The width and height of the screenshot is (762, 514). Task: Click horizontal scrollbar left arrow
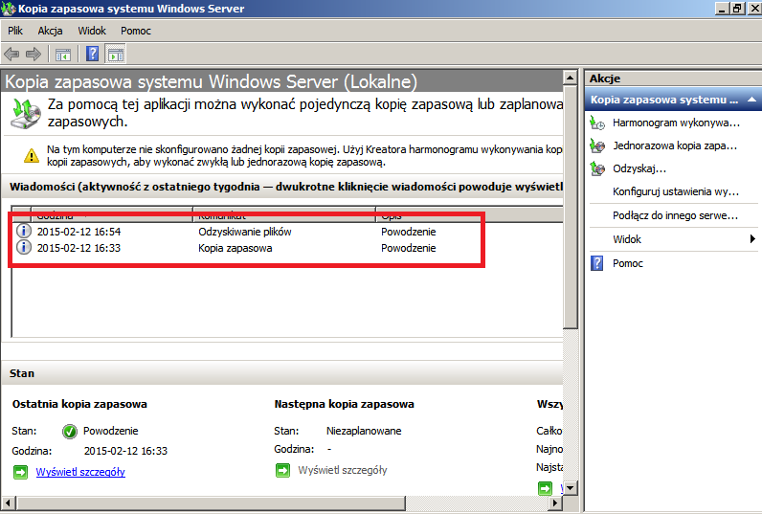point(8,503)
